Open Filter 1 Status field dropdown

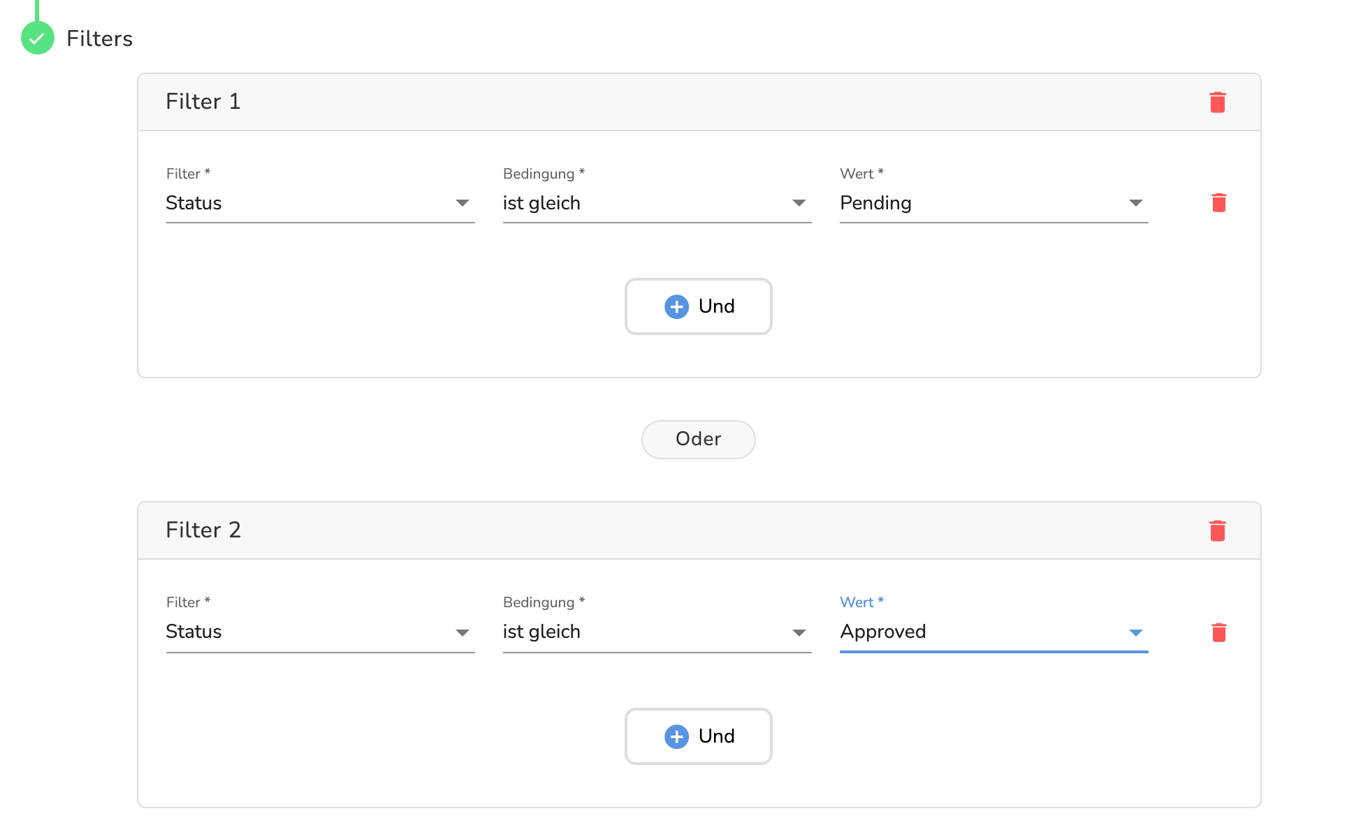pyautogui.click(x=320, y=203)
